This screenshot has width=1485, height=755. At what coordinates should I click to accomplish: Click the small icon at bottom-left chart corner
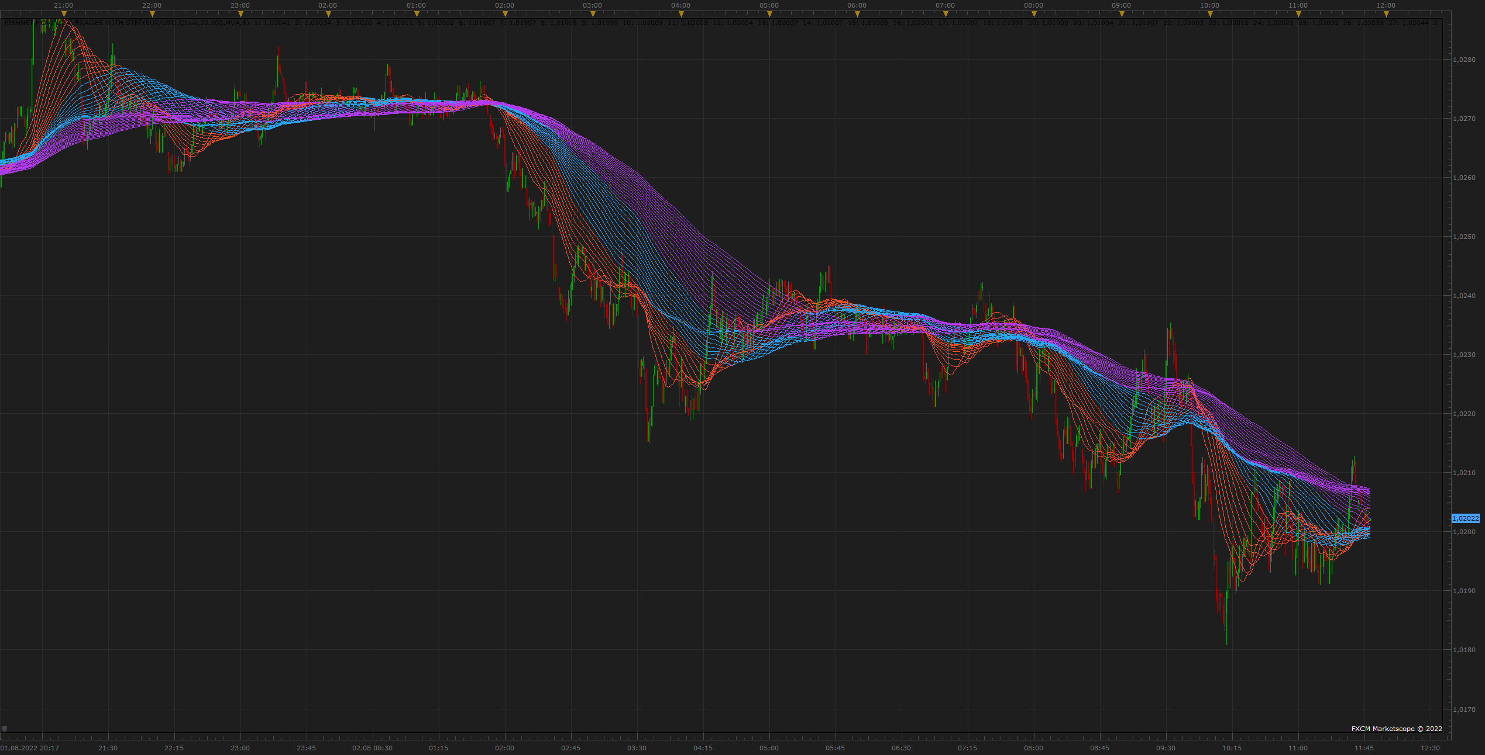click(x=5, y=729)
